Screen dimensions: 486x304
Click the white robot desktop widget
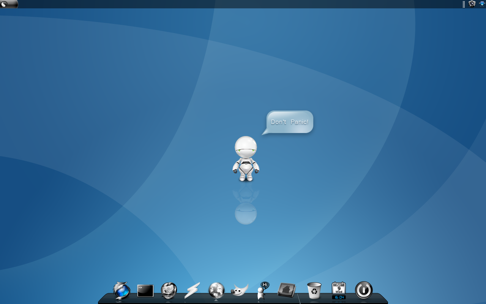pos(246,158)
